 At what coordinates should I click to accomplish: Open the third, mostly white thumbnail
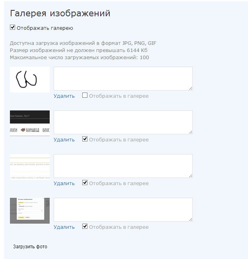(30, 167)
